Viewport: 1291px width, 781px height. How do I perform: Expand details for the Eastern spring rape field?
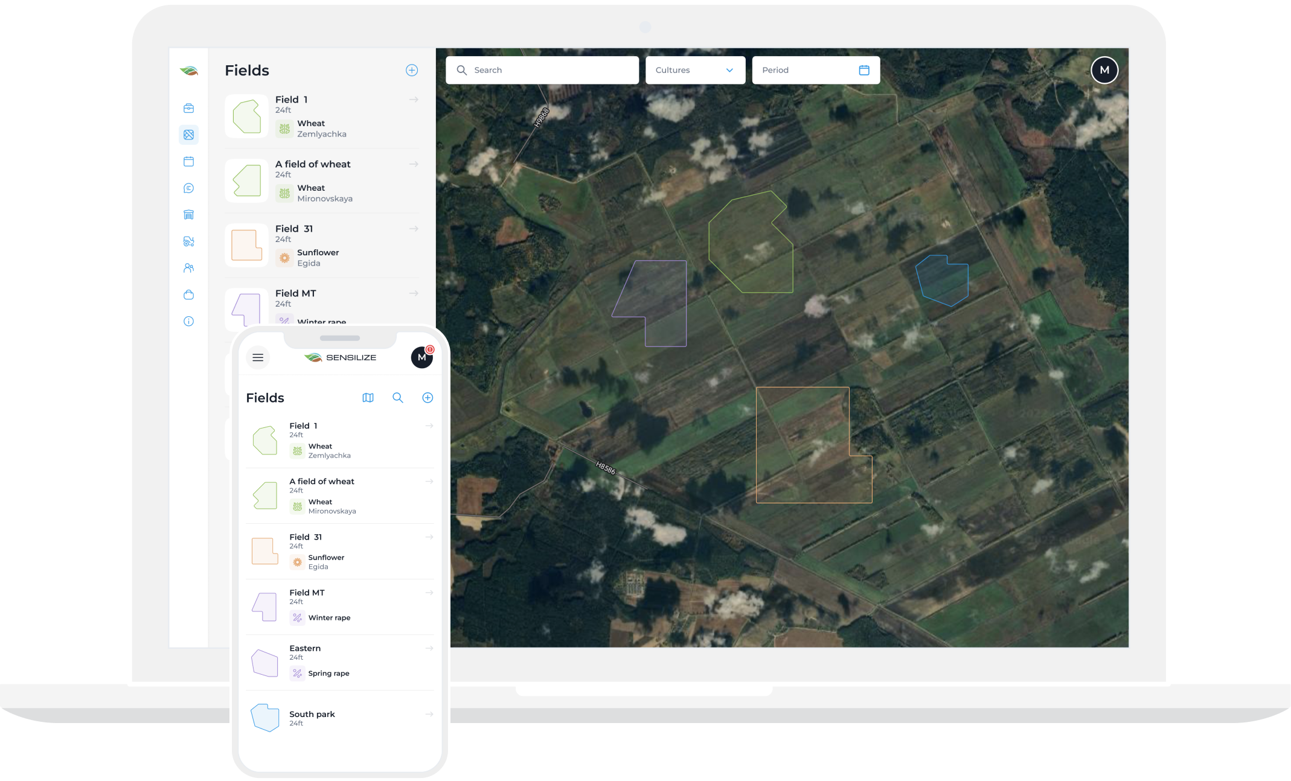coord(429,648)
